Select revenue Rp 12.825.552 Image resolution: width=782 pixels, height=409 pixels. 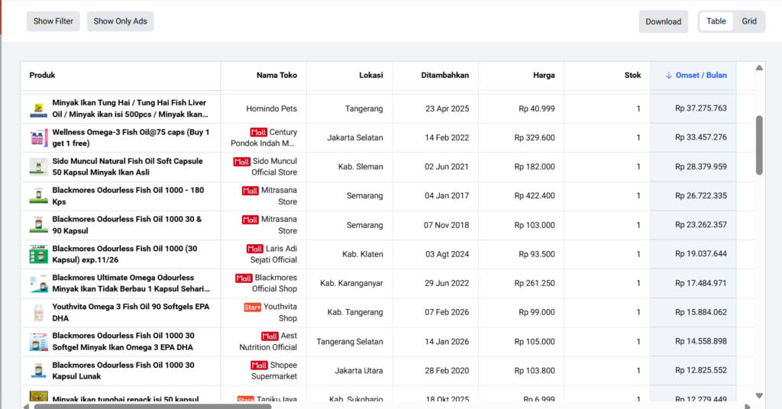coord(701,370)
